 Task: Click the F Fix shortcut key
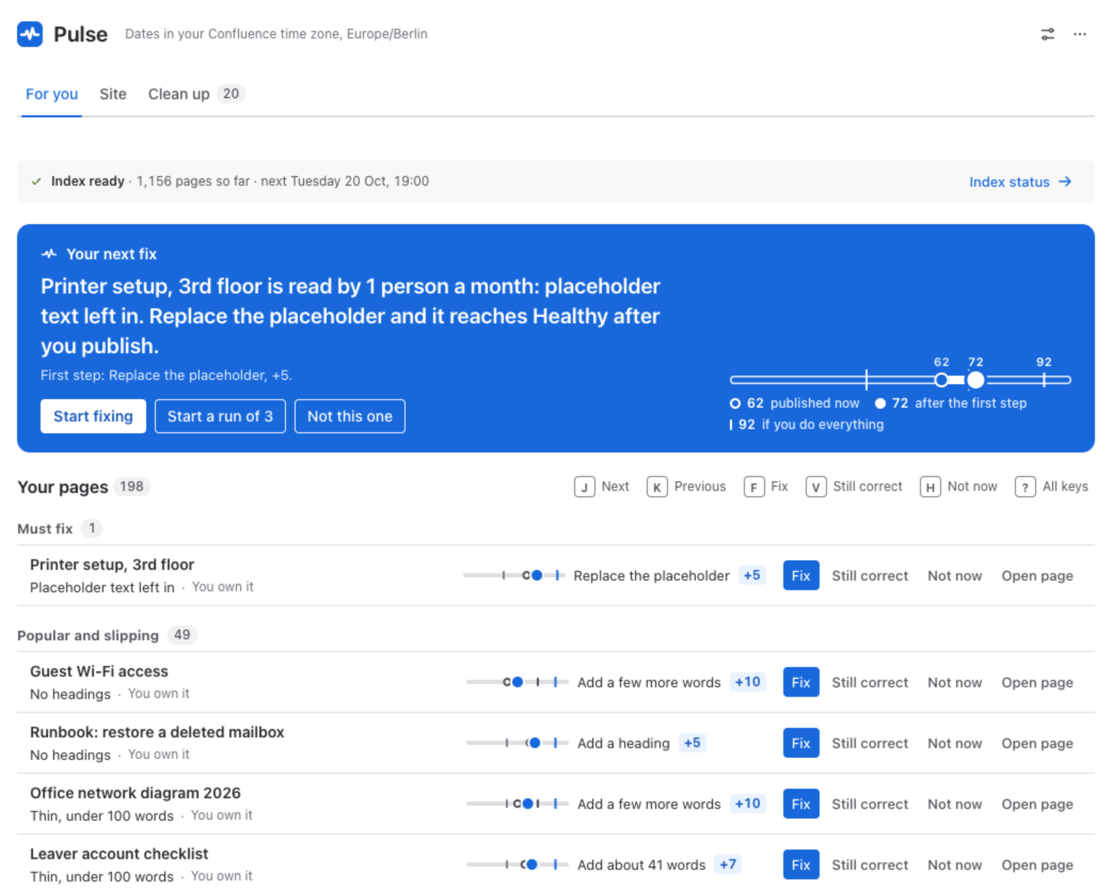754,487
